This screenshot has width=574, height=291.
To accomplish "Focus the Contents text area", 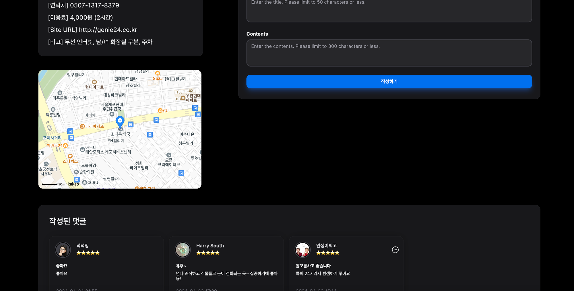I will [x=389, y=53].
